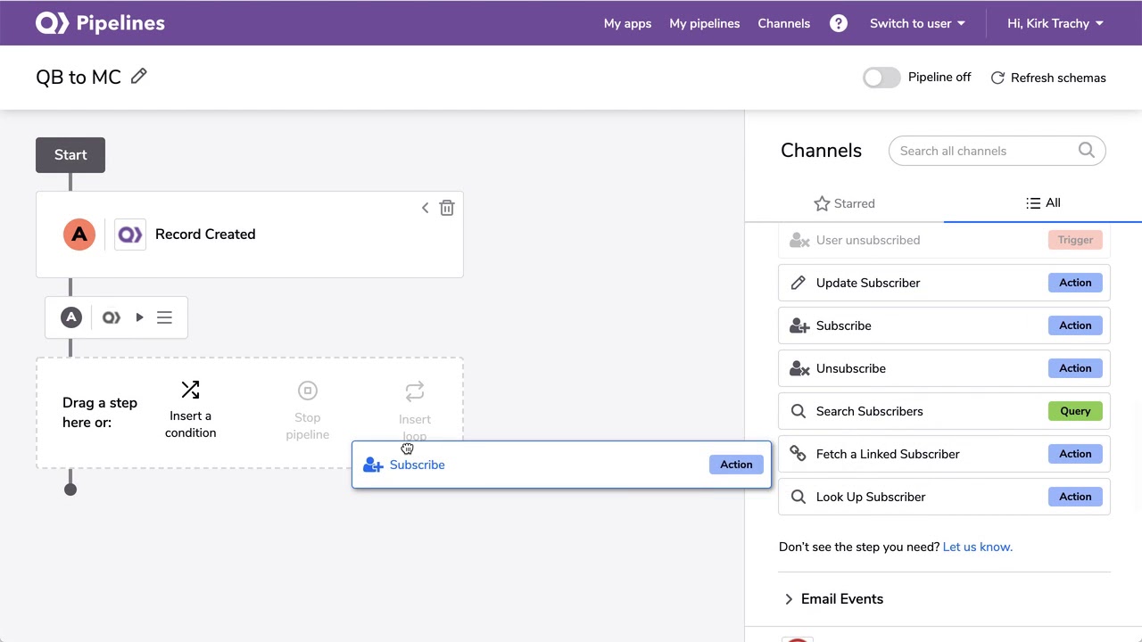Expand the Email Events section
This screenshot has height=642, width=1142.
(833, 599)
